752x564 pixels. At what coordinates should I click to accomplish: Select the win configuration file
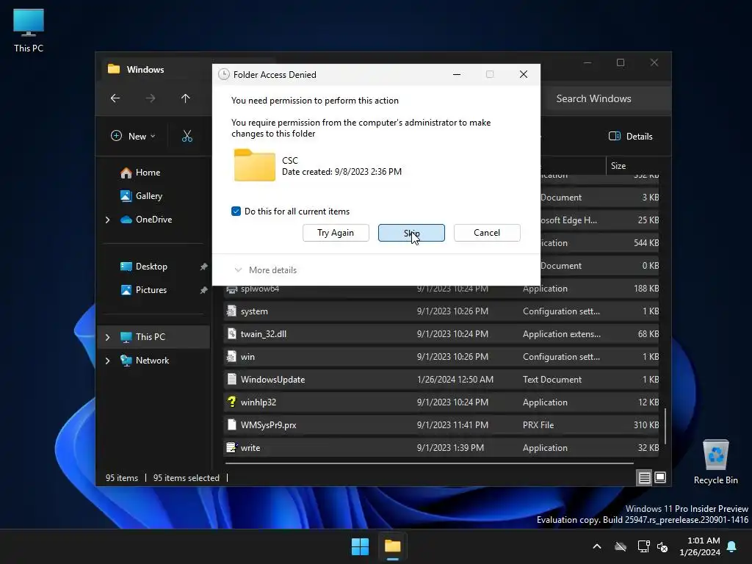coord(441,357)
